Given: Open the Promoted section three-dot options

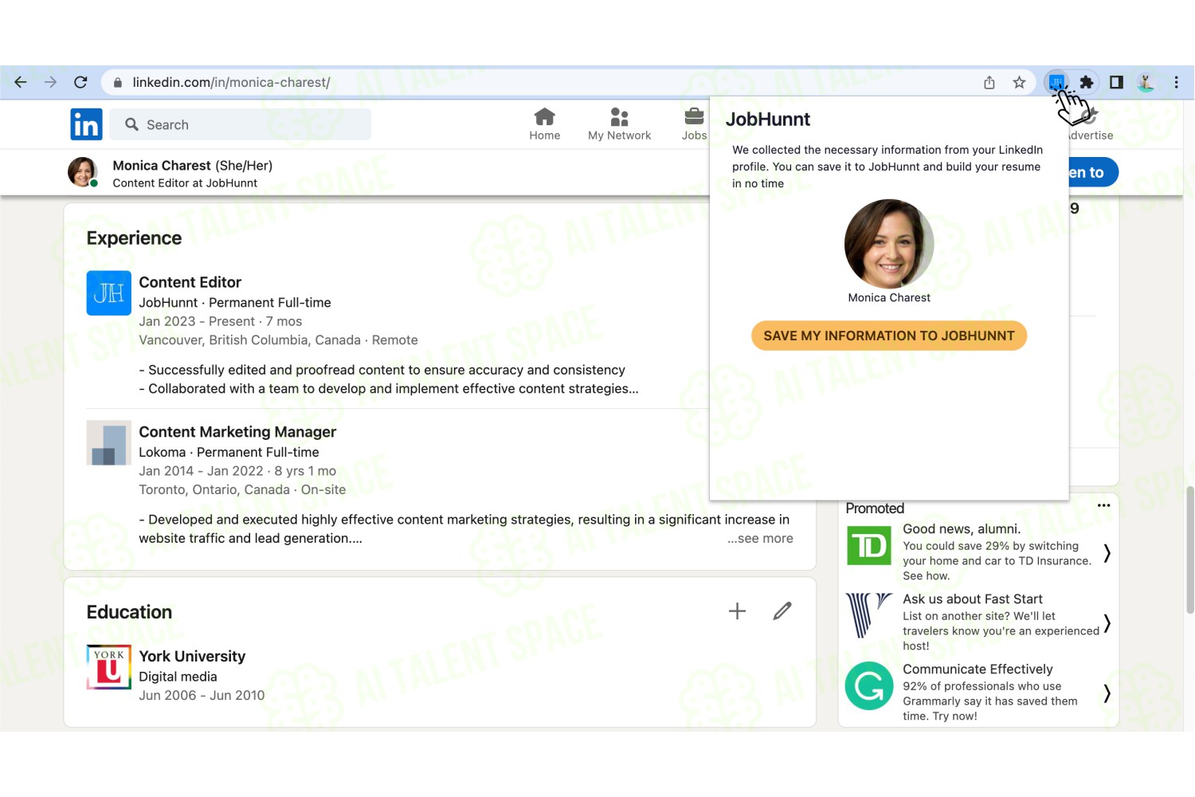Looking at the screenshot, I should (1103, 505).
